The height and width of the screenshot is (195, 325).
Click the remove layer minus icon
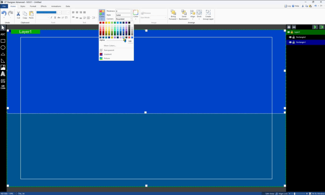[x=294, y=27]
